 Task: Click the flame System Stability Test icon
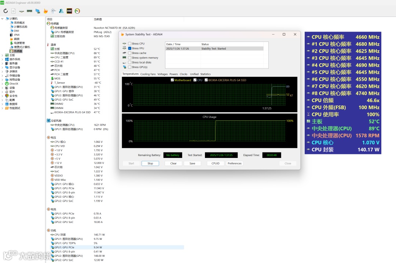click(x=45, y=11)
